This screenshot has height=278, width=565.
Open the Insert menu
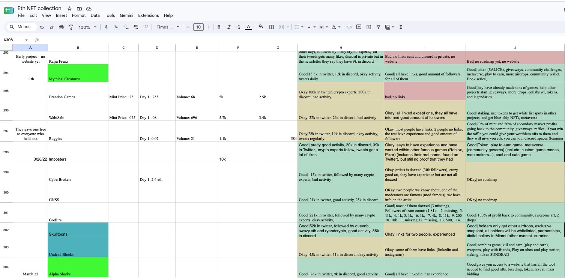(62, 15)
